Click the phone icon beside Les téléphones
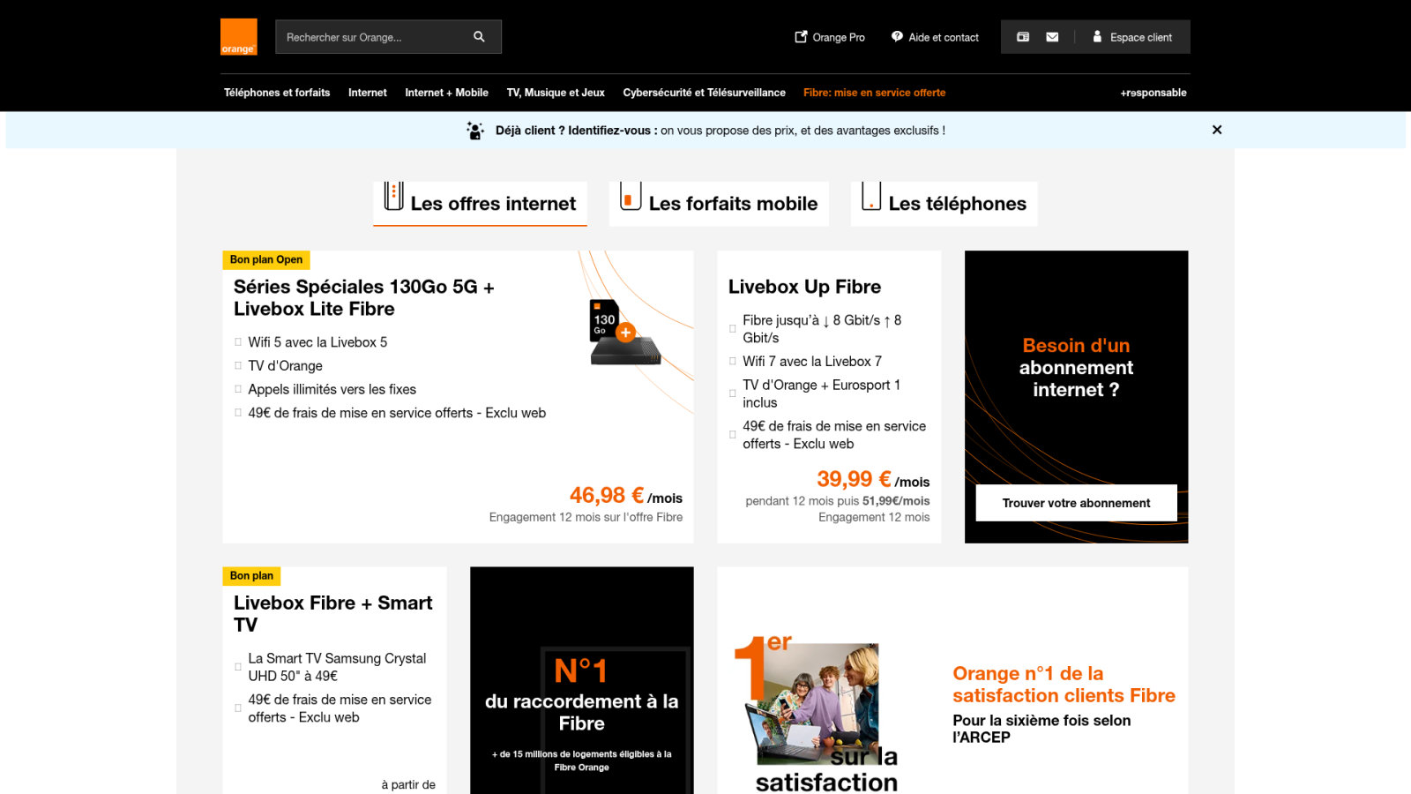This screenshot has height=794, width=1411. pyautogui.click(x=871, y=196)
